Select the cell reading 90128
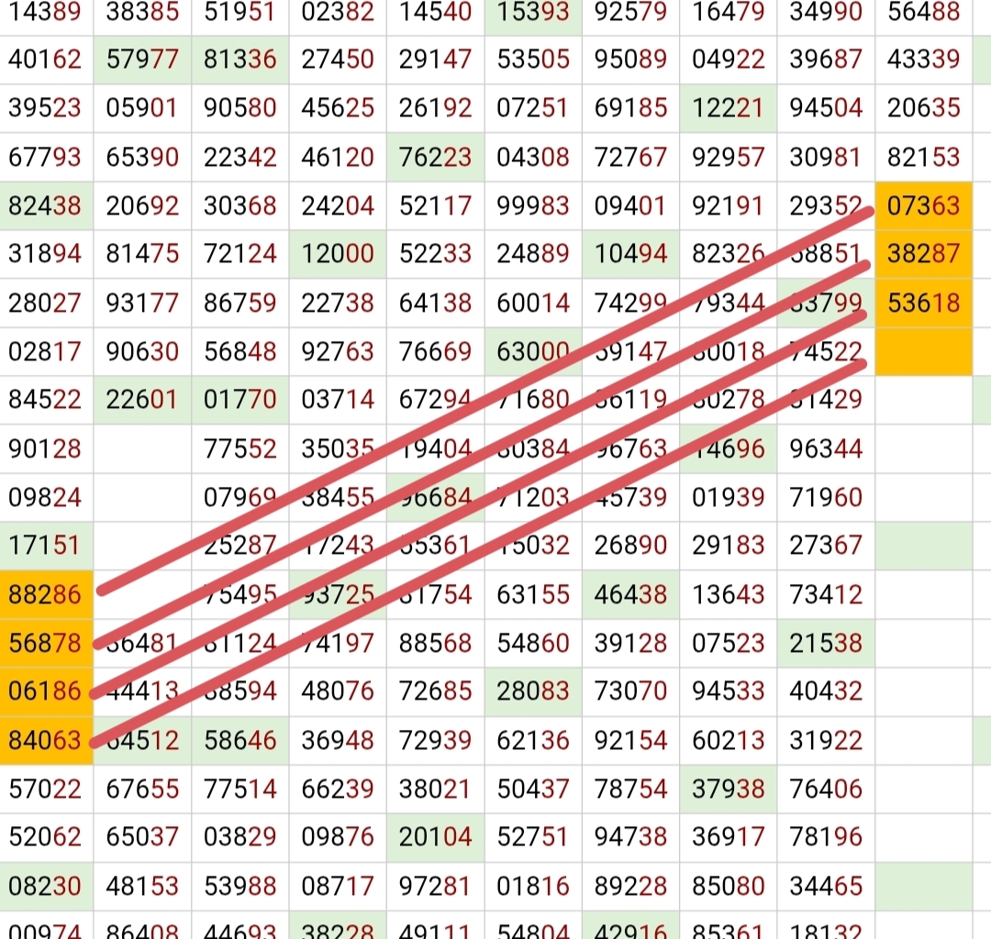 coord(45,449)
